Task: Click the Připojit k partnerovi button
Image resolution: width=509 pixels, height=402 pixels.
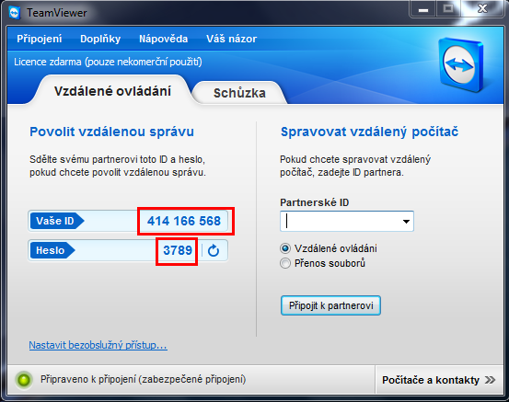Action: (x=330, y=305)
